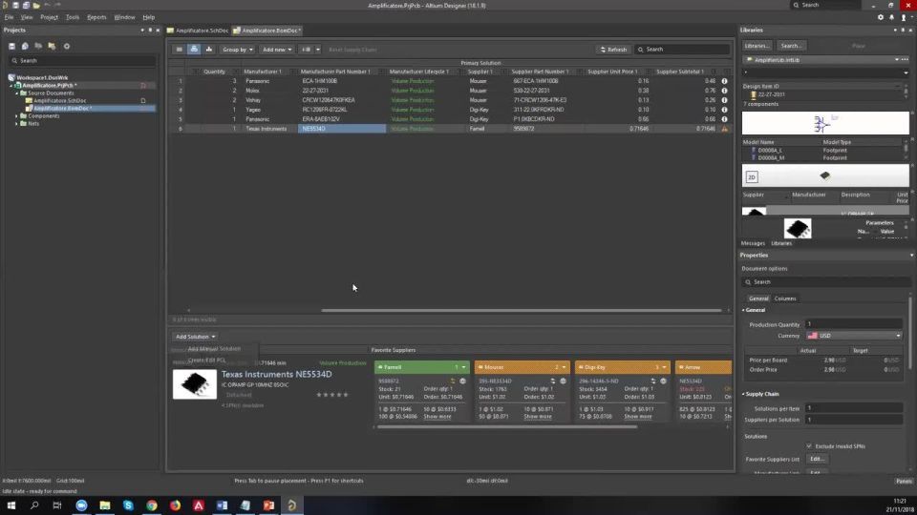This screenshot has width=917, height=515.
Task: Open Firefox from the Windows taskbar
Action: [176, 505]
